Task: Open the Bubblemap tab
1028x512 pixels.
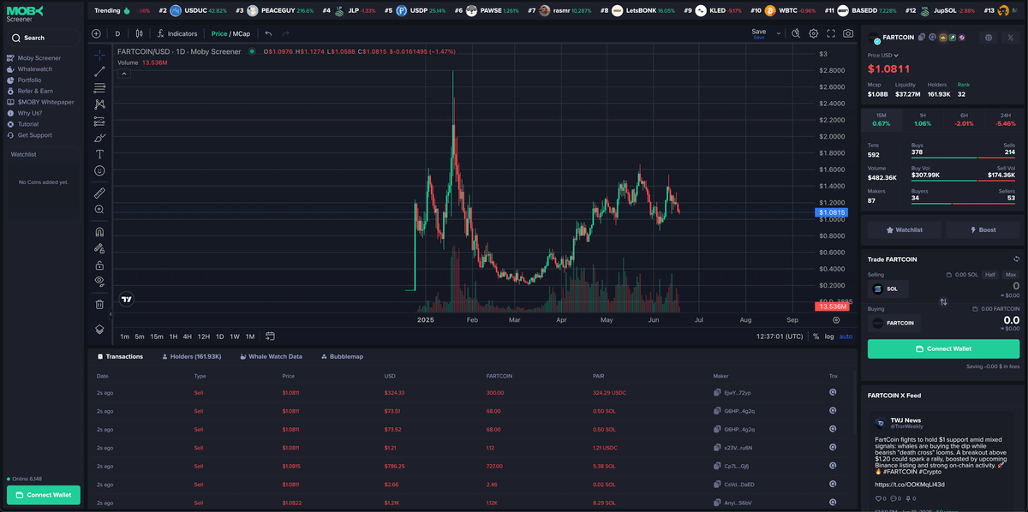Action: point(341,356)
